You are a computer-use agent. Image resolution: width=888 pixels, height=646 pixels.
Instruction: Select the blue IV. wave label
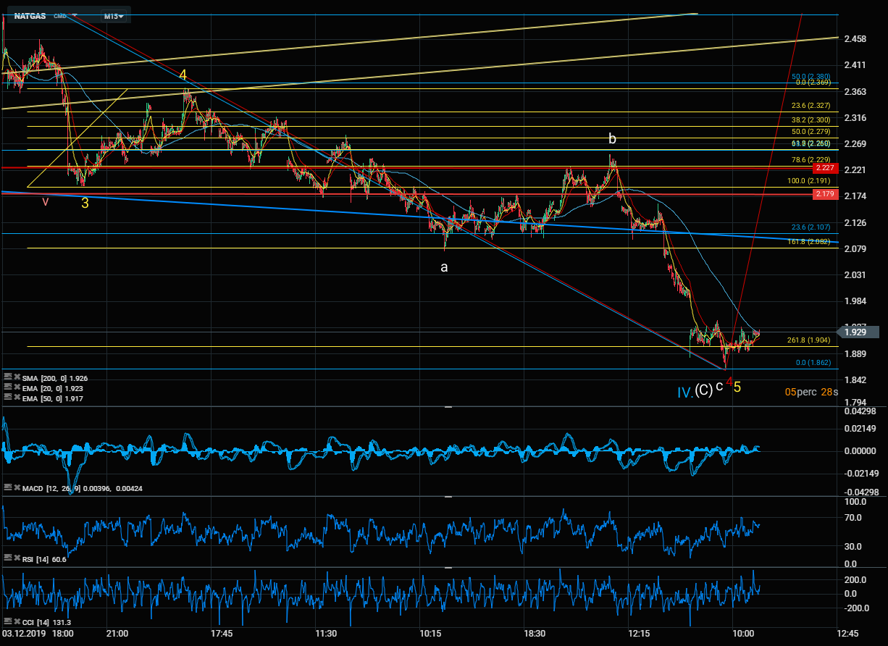click(x=684, y=393)
